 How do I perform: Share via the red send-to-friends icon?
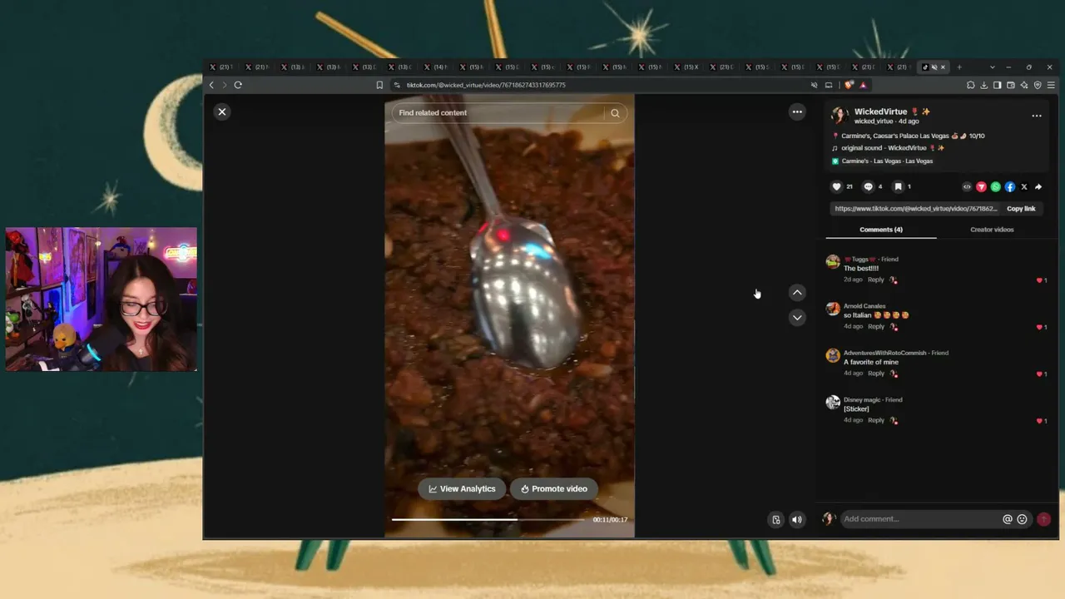[x=981, y=187]
